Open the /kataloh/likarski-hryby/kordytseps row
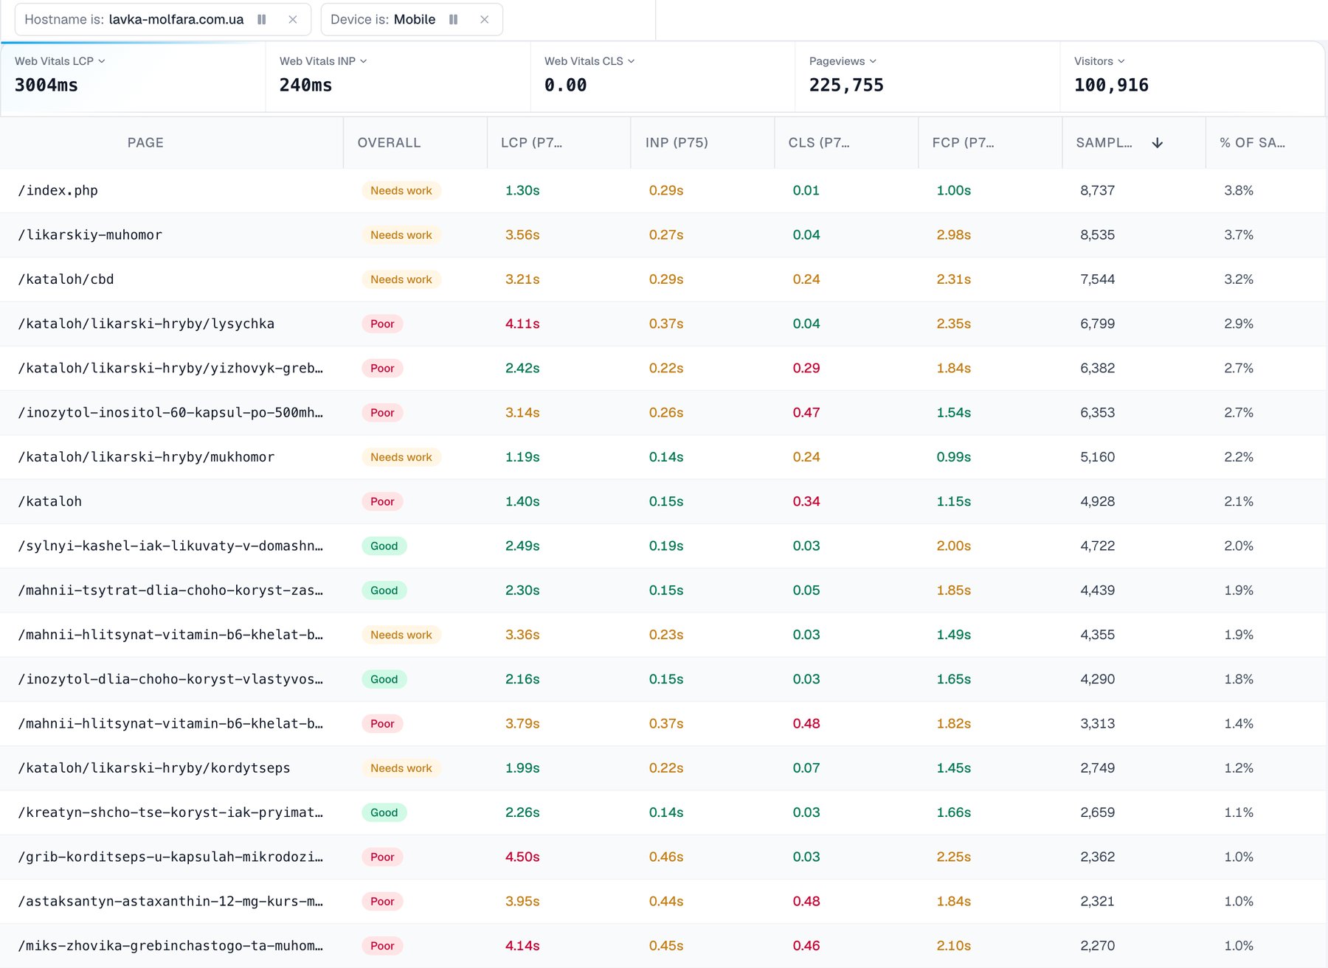 [x=663, y=768]
